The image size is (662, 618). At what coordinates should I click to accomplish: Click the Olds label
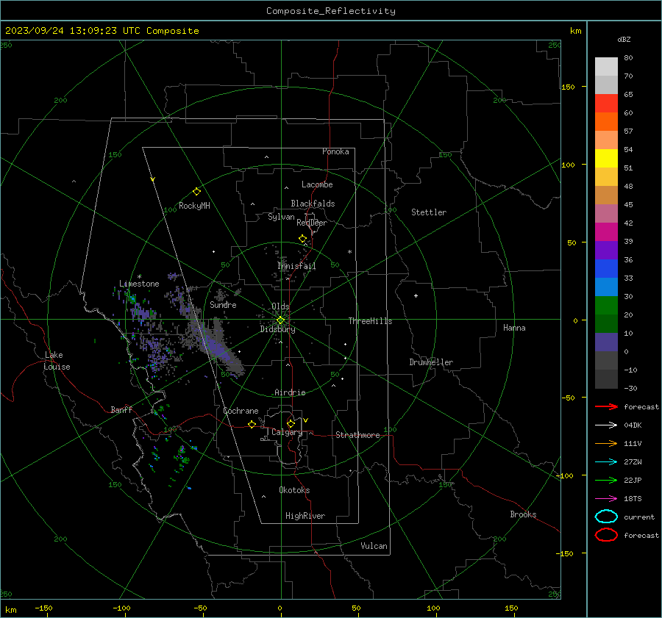(280, 306)
